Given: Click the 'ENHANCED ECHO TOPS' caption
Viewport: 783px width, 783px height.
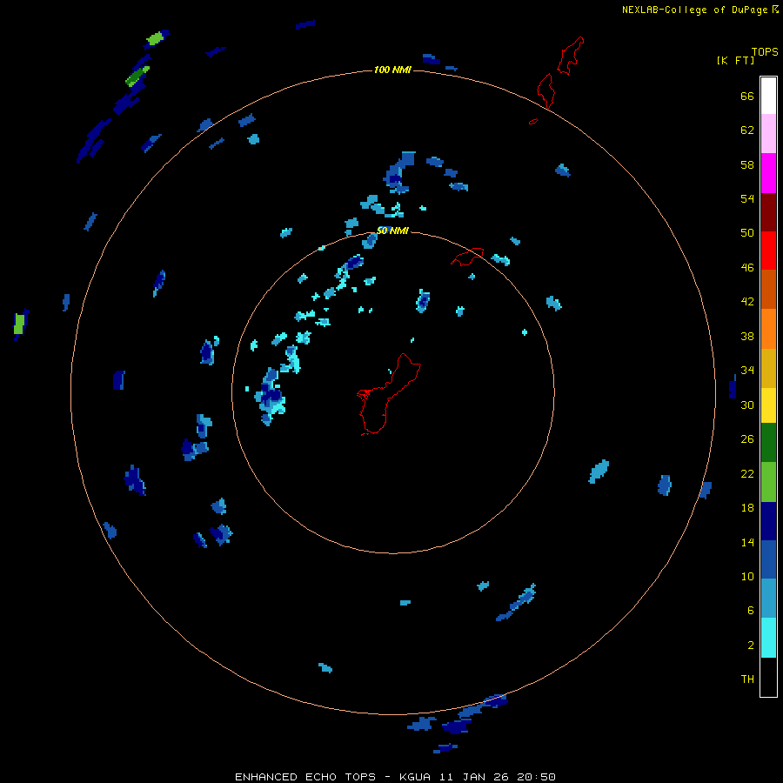Looking at the screenshot, I should pyautogui.click(x=305, y=777).
